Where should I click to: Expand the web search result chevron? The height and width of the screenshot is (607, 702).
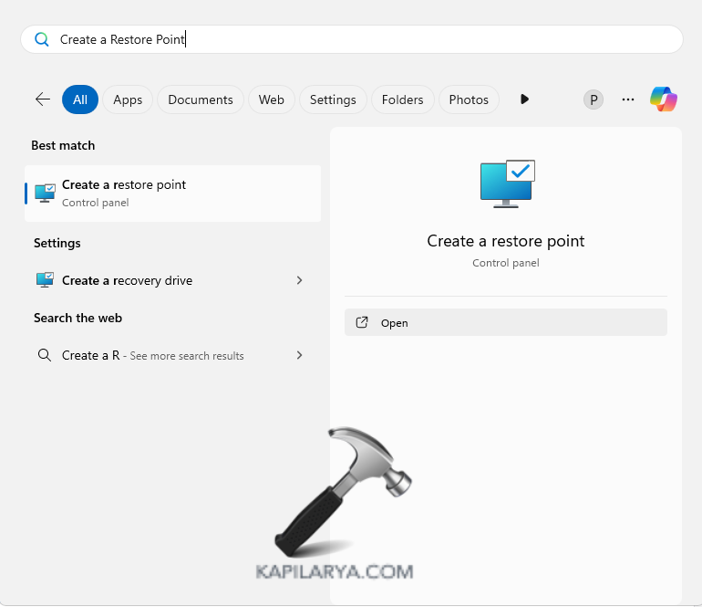point(299,355)
